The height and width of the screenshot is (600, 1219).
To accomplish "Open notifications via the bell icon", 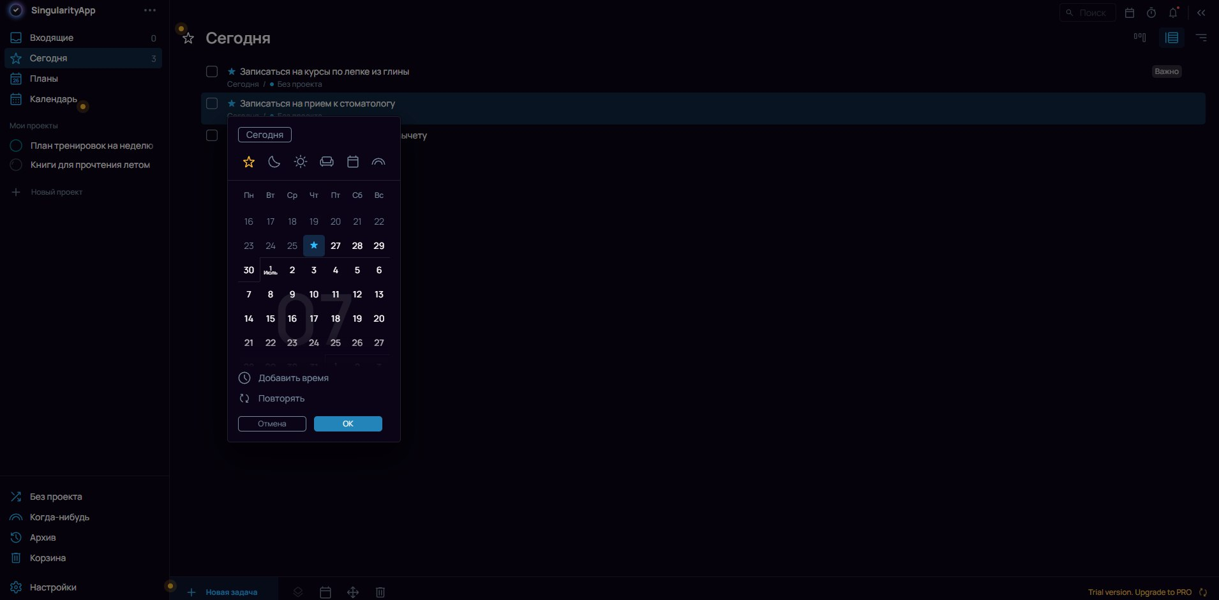I will point(1173,12).
